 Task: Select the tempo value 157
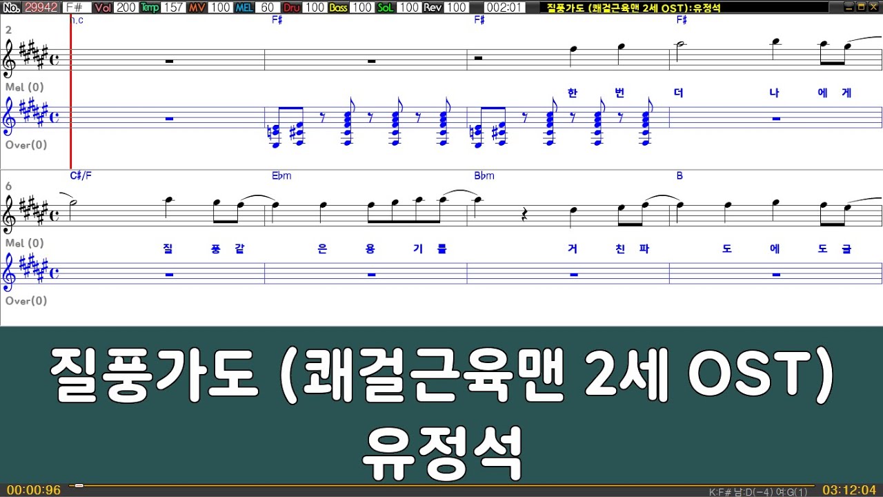pos(172,8)
